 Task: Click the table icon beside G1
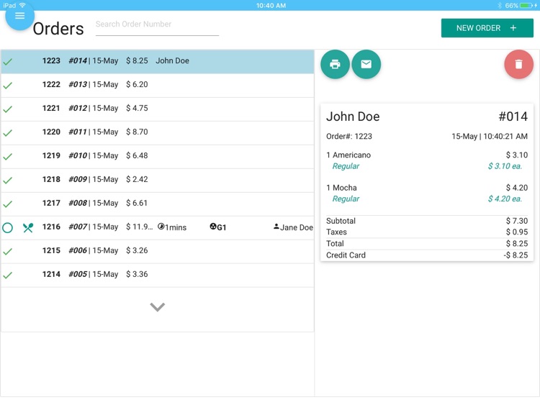coord(213,227)
